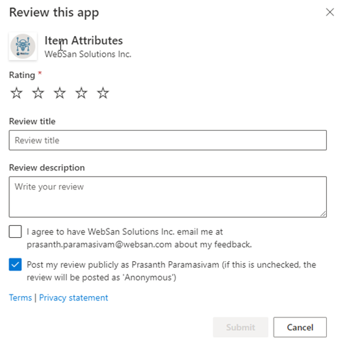Enable WebSan Solutions email feedback checkbox
This screenshot has height=345, width=344.
coord(15,231)
